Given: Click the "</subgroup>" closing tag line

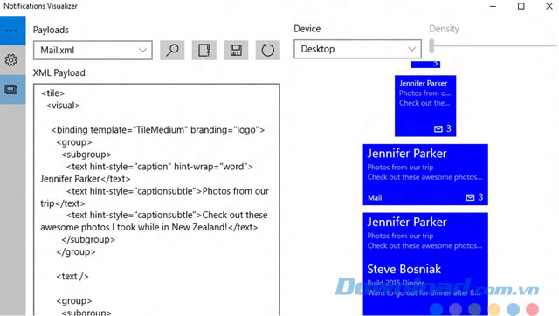Looking at the screenshot, I should (x=88, y=239).
